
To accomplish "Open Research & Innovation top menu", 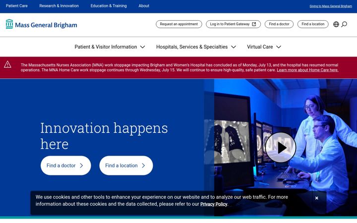I will coord(59,6).
